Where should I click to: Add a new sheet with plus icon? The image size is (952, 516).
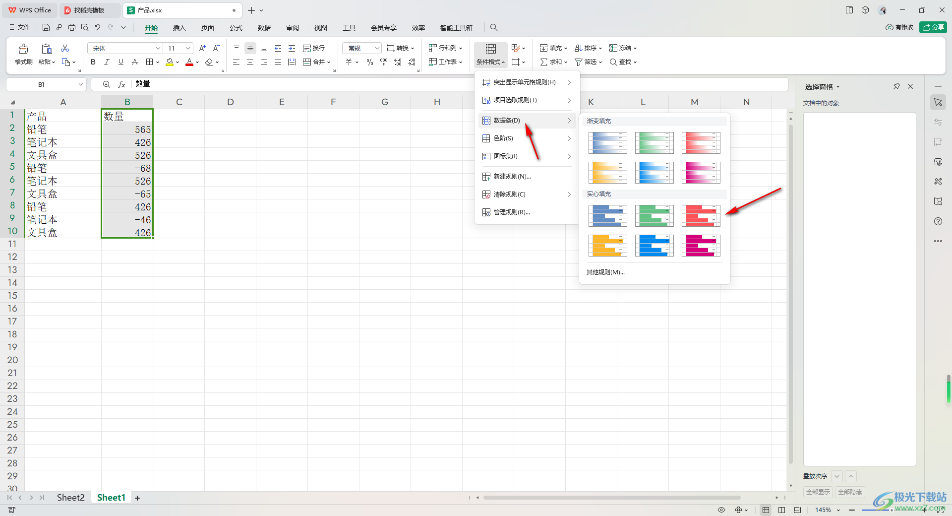[x=137, y=498]
